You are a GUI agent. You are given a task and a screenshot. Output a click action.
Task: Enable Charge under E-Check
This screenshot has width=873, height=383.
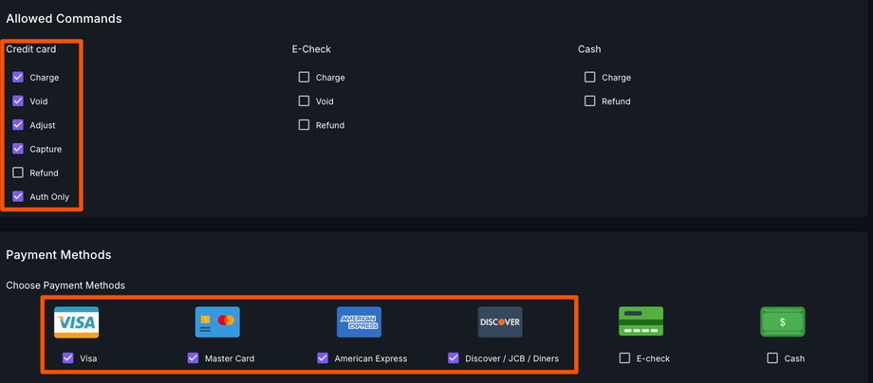[x=304, y=78]
